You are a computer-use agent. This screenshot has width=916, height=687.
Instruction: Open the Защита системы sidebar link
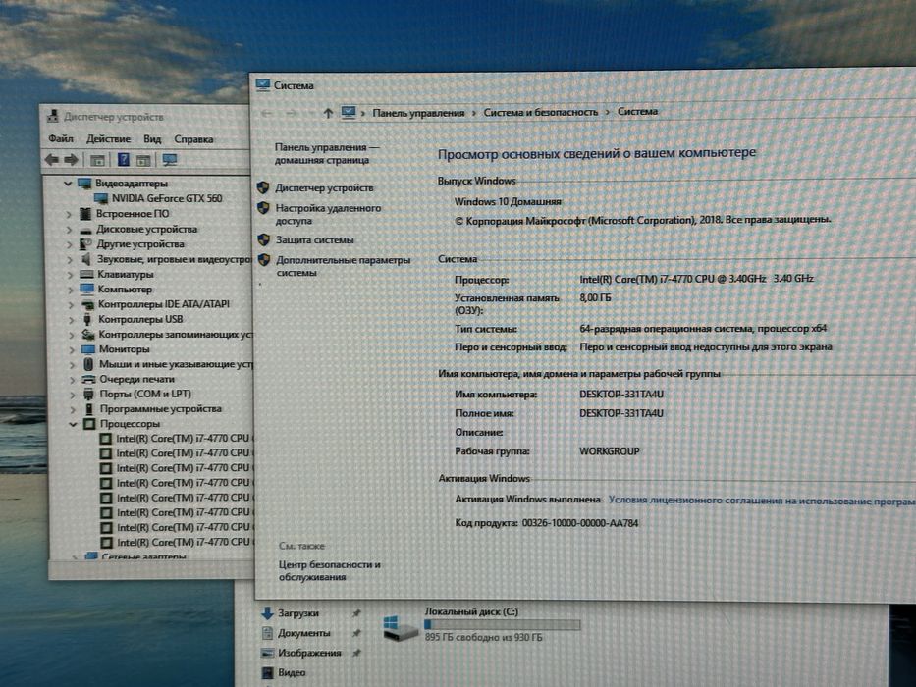click(x=315, y=240)
